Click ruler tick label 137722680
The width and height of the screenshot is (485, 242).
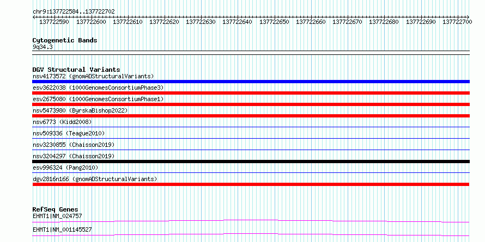click(384, 22)
